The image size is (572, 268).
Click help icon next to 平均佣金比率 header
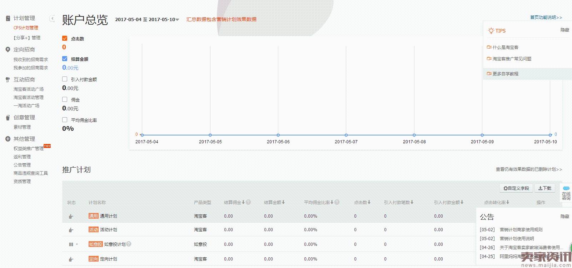(337, 202)
